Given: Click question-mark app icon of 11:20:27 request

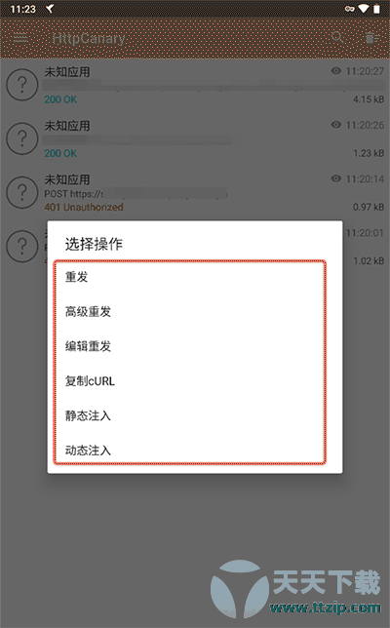Looking at the screenshot, I should pos(22,85).
